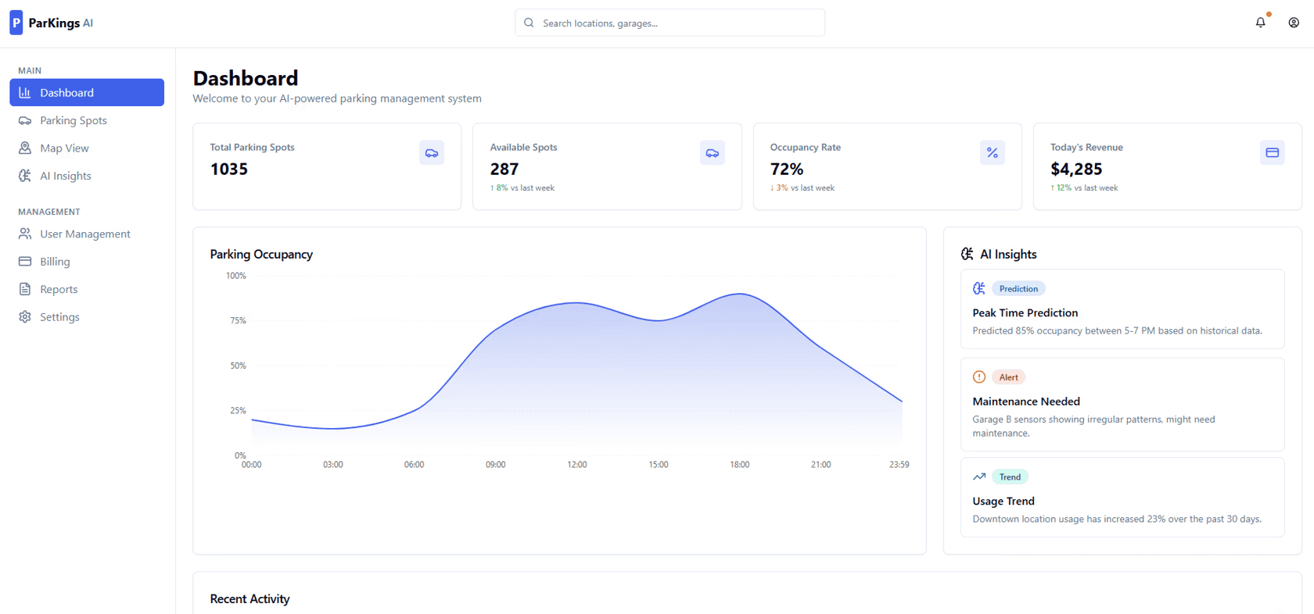Click the Parking Spots car icon in sidebar

(x=25, y=120)
